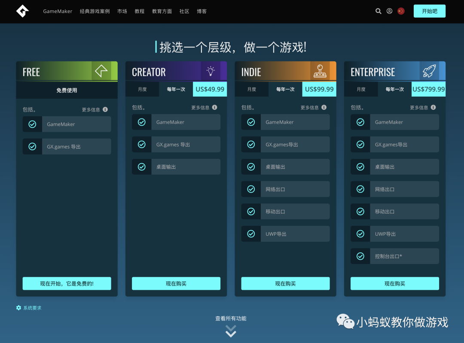
Task: Open 市场 nav menu
Action: [122, 11]
